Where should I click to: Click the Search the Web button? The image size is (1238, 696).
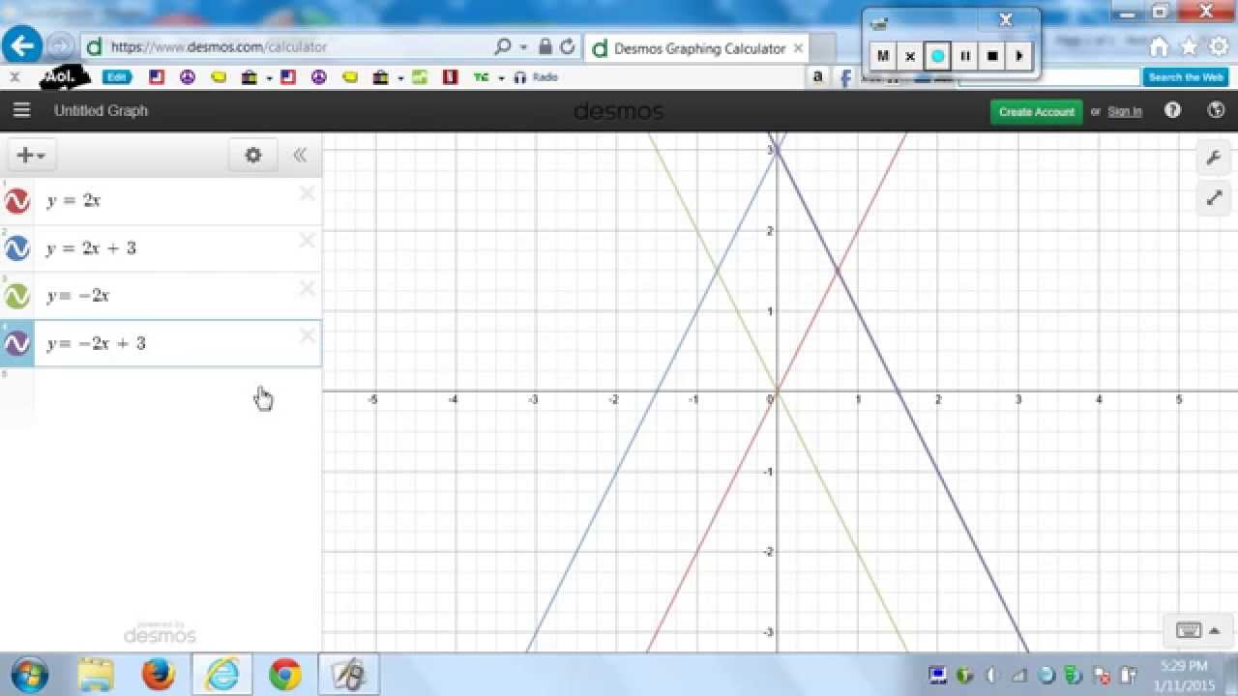tap(1186, 77)
